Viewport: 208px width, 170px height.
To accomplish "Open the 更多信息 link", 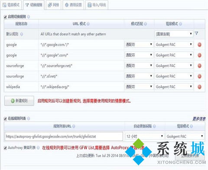I will (x=199, y=119).
